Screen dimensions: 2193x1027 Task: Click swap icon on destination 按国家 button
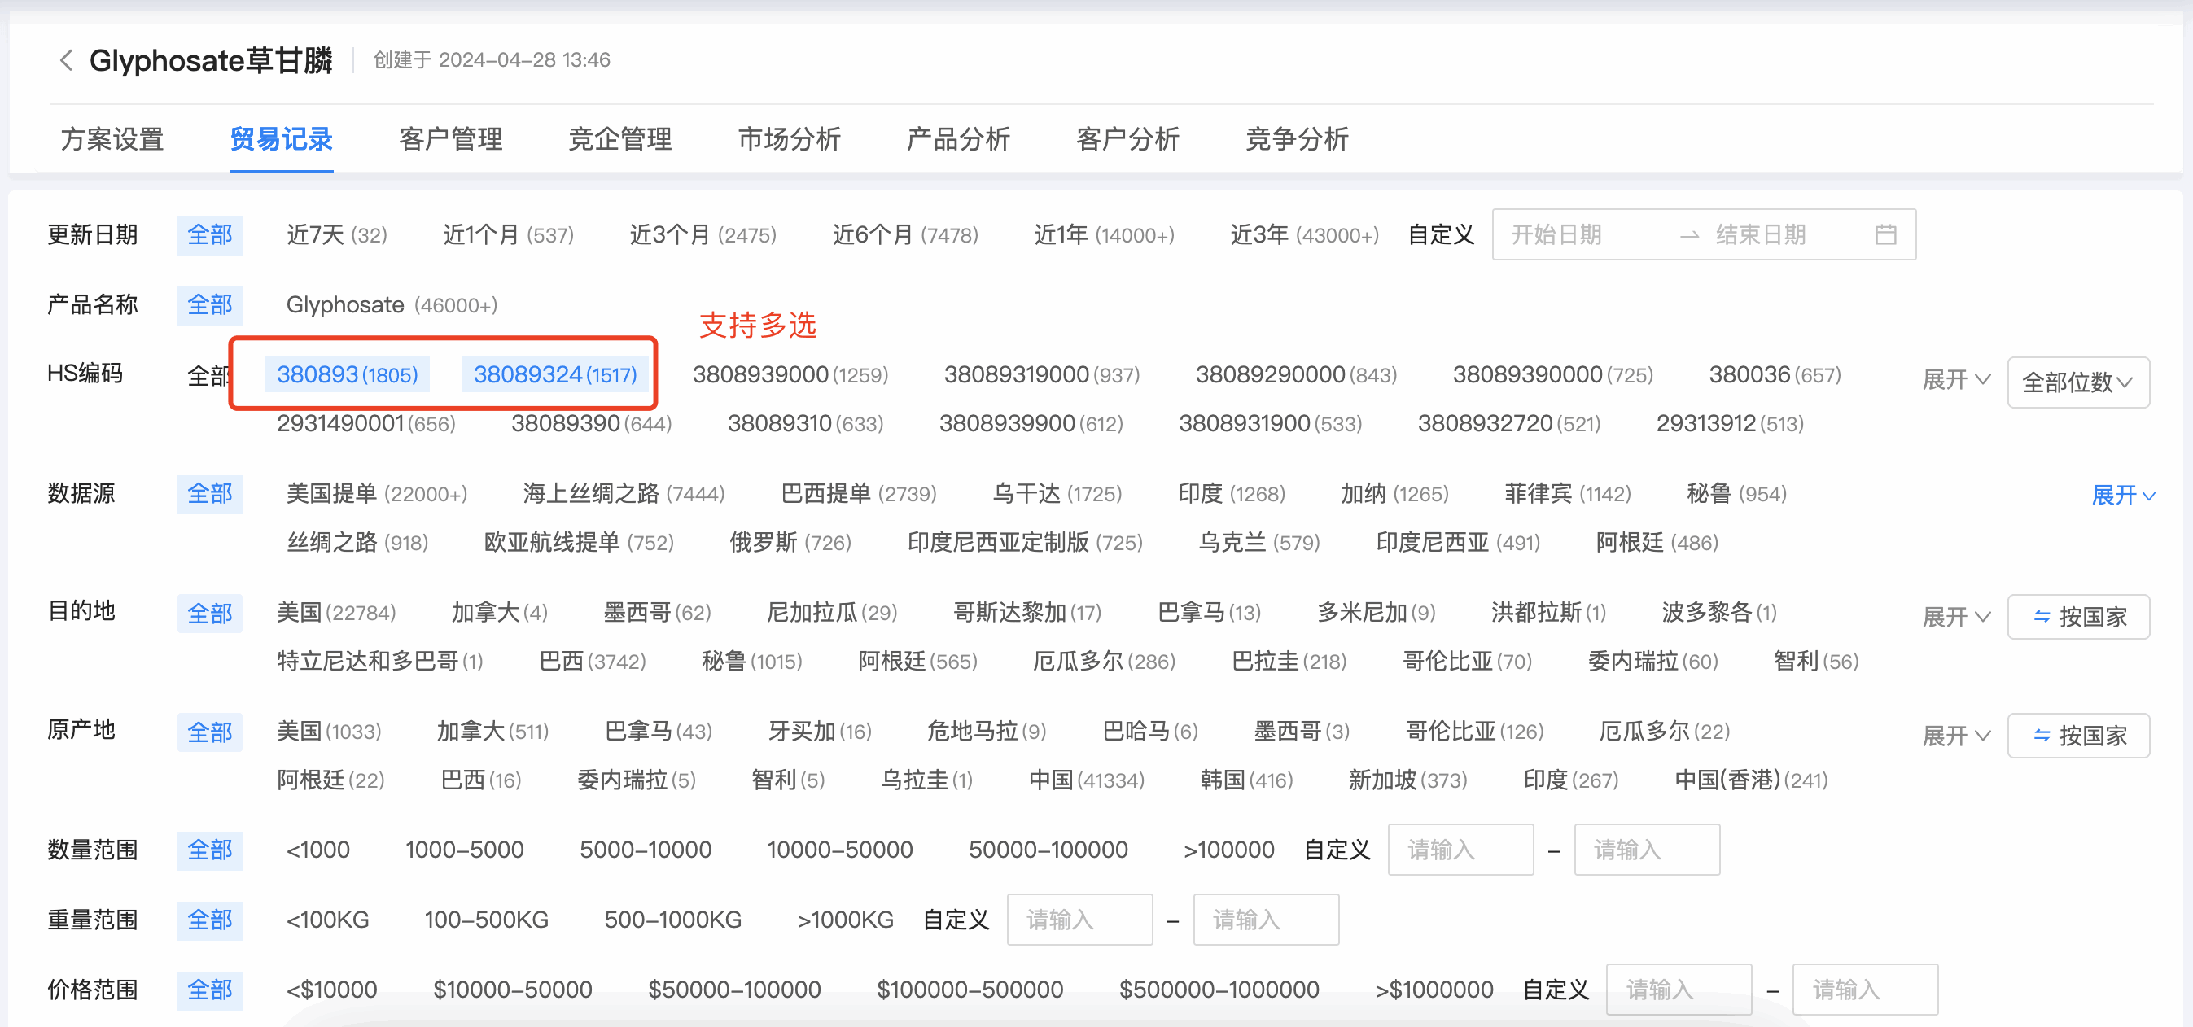click(x=2041, y=616)
